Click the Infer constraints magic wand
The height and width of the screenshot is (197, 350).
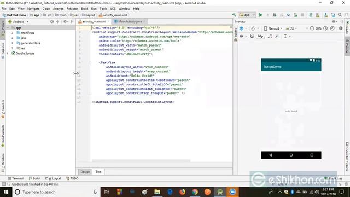point(277,36)
